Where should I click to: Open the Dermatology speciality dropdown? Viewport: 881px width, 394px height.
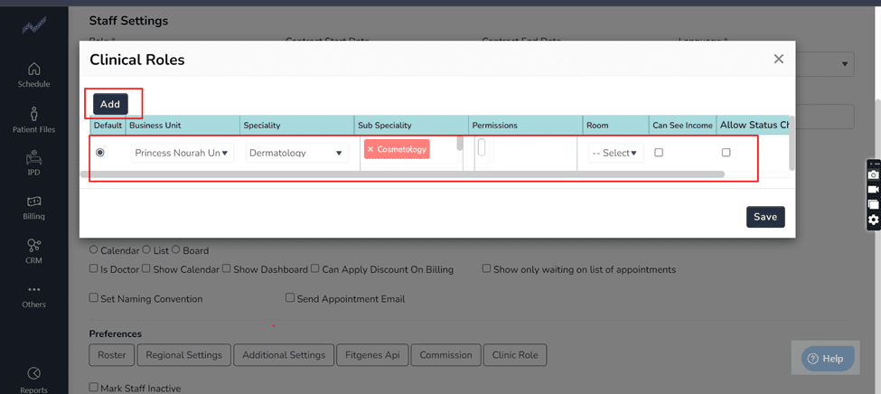(x=296, y=154)
